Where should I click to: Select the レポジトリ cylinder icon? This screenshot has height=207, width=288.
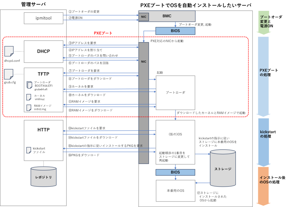(43, 177)
